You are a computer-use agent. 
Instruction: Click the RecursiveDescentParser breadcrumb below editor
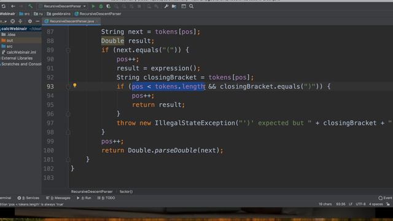pos(91,192)
